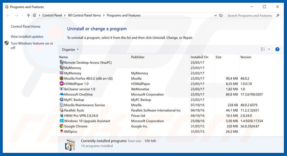Click the Programs and Features breadcrumb
Screen dimensions: 287x156
(124, 16)
